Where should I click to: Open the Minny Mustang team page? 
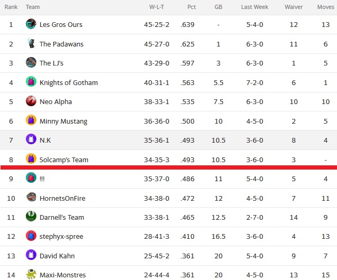[63, 121]
